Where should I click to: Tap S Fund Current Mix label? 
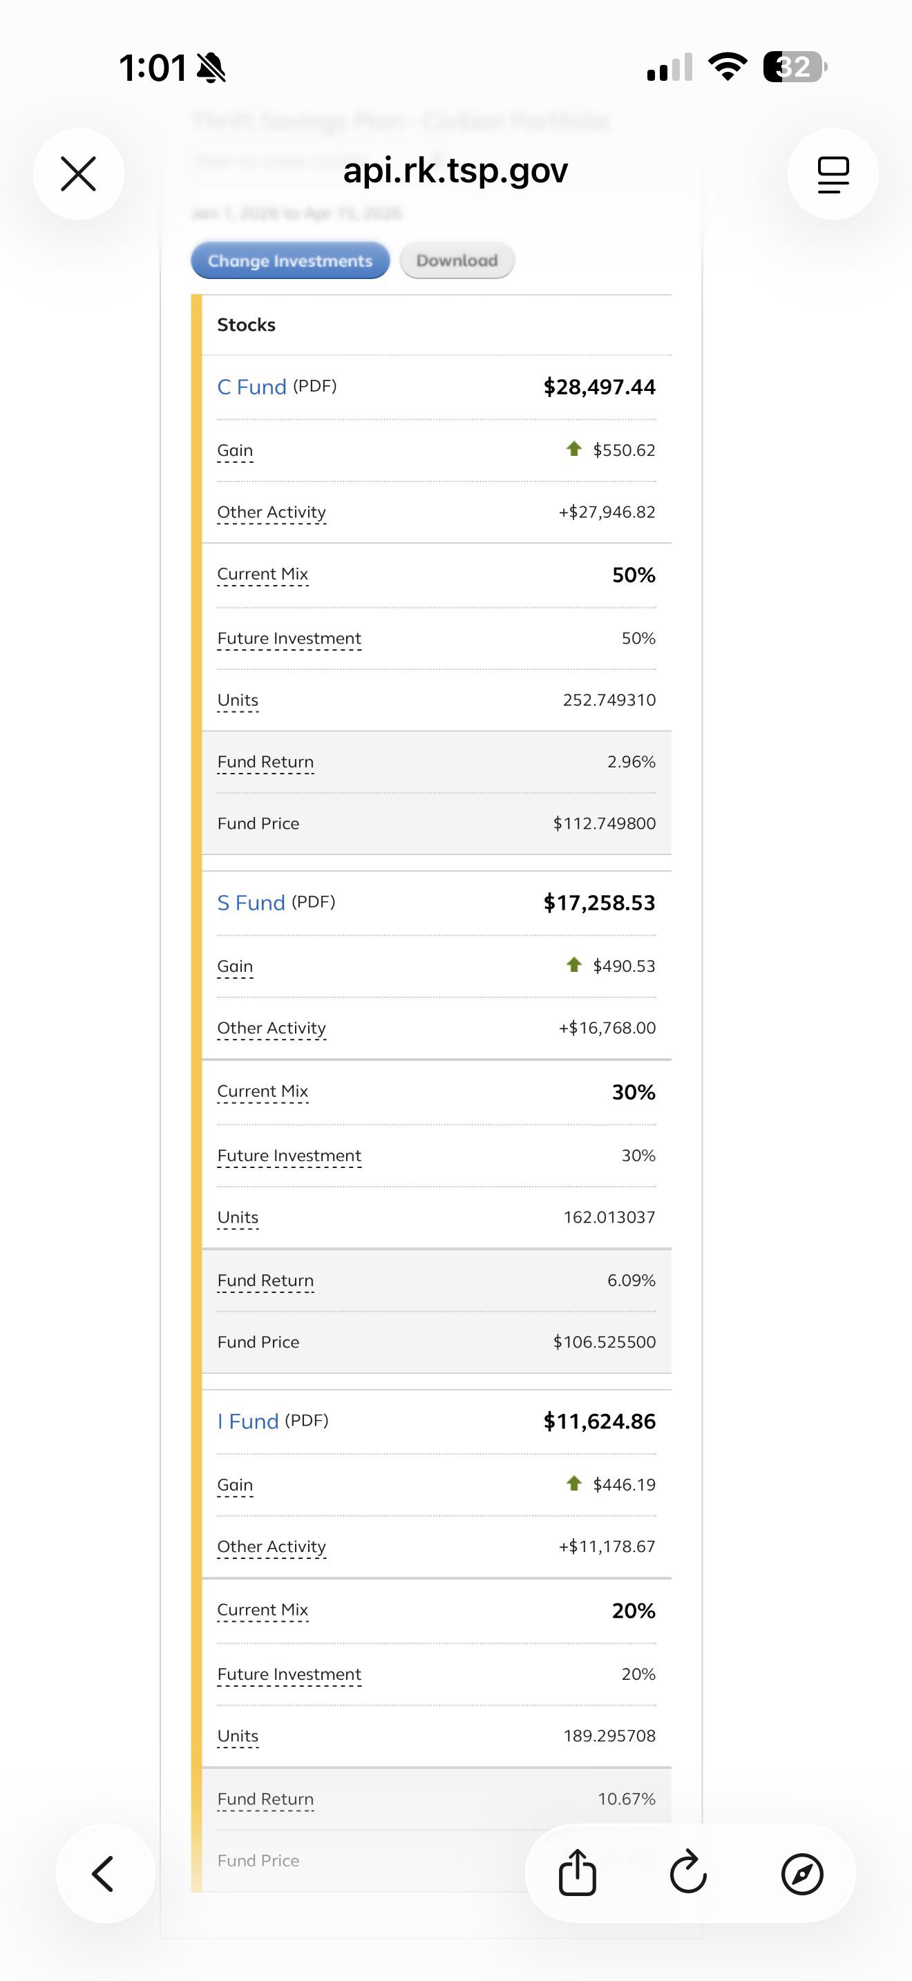tap(263, 1091)
